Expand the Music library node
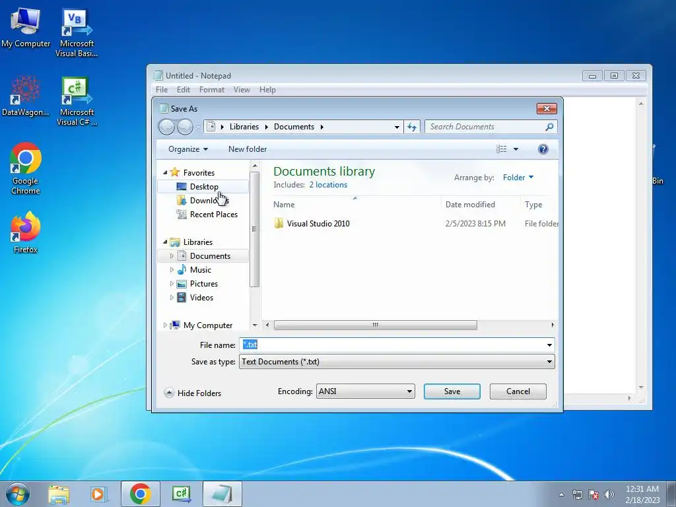676x507 pixels. tap(172, 270)
